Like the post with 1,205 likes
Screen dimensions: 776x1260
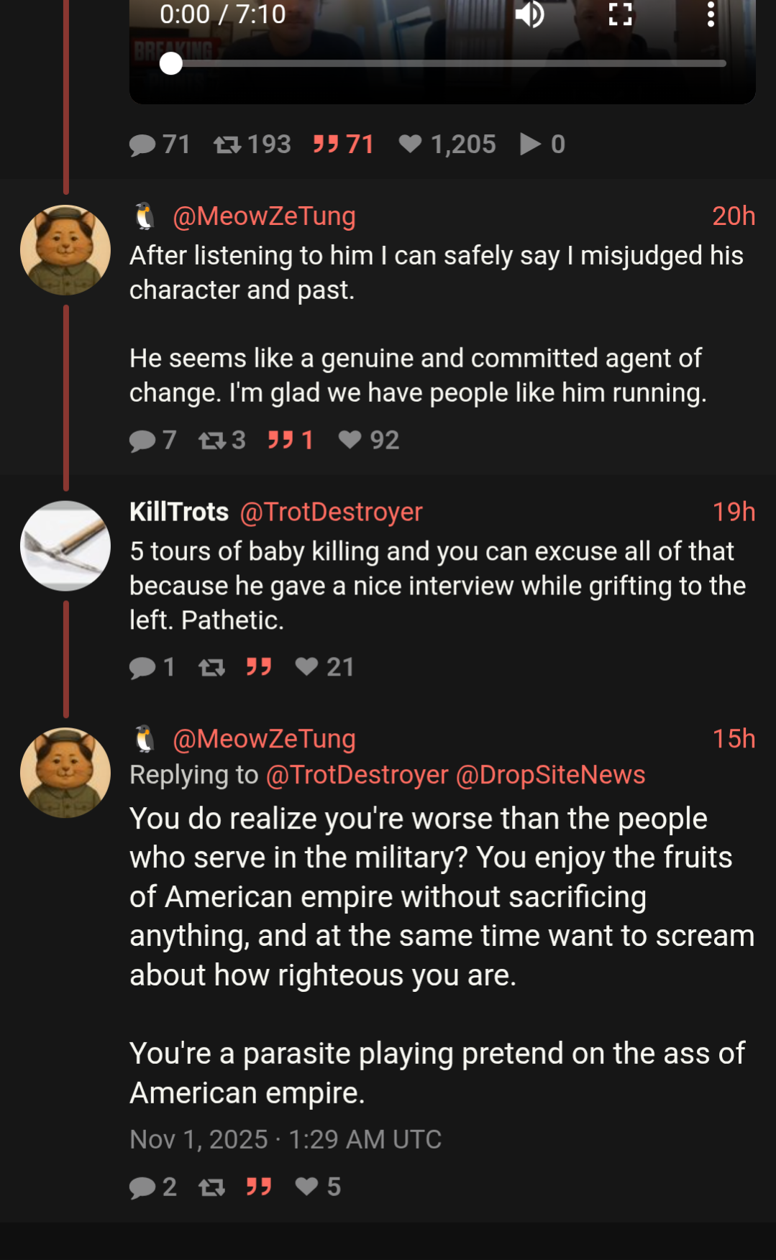click(x=411, y=144)
